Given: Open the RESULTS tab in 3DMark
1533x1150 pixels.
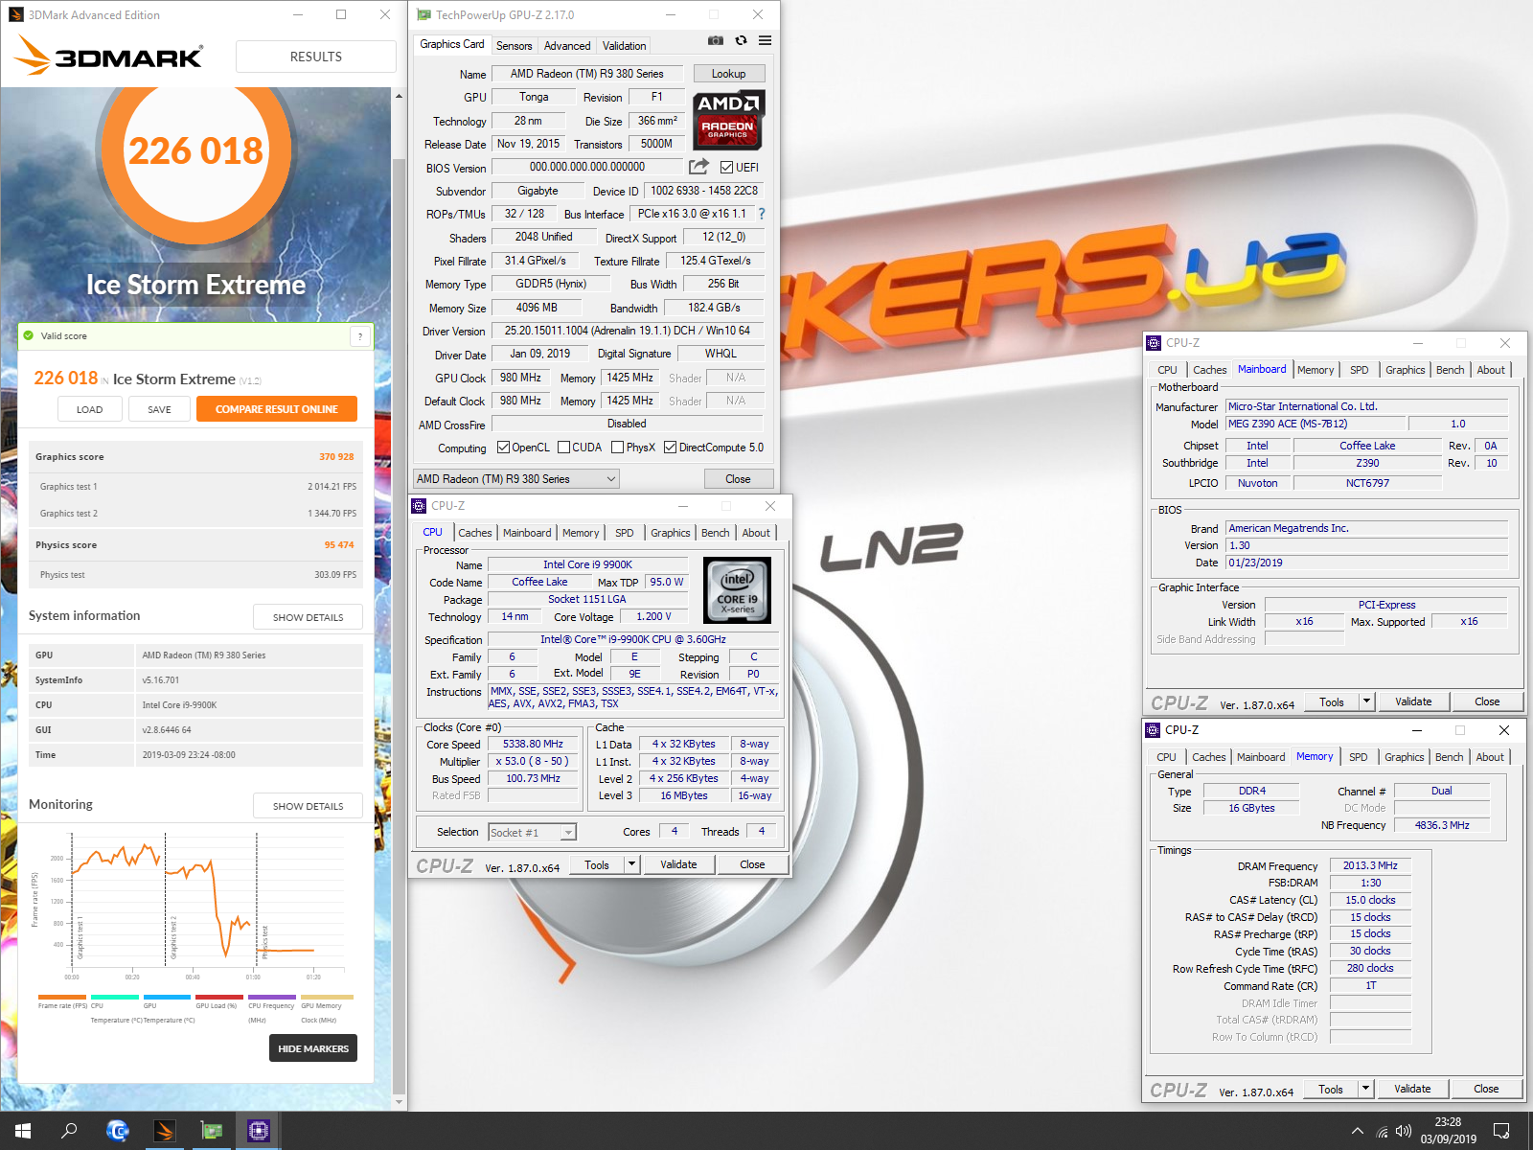Looking at the screenshot, I should click(x=316, y=57).
